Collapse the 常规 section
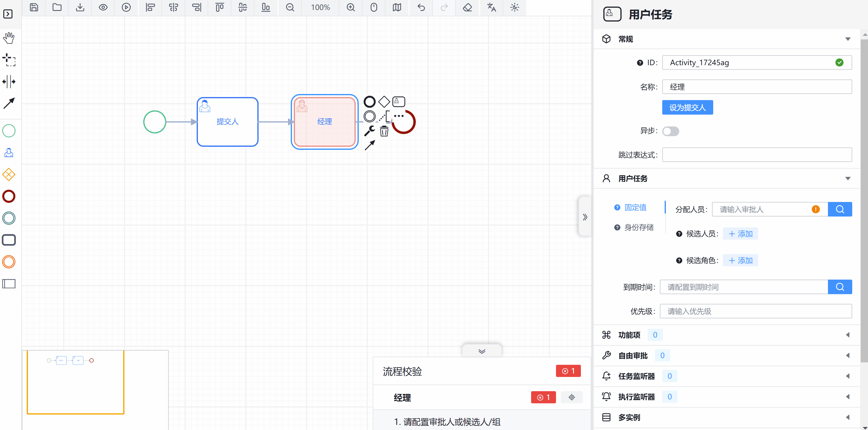Image resolution: width=868 pixels, height=430 pixels. [x=848, y=39]
